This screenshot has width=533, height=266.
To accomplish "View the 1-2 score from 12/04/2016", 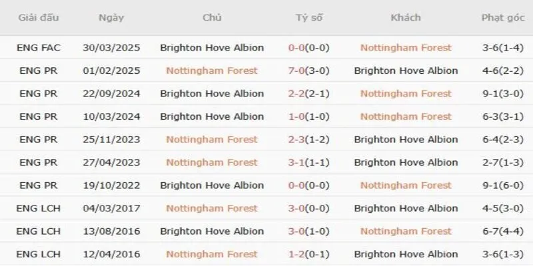I will (x=309, y=254).
